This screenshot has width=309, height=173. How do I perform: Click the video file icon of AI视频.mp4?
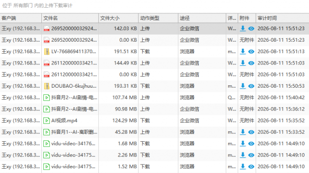[47, 120]
